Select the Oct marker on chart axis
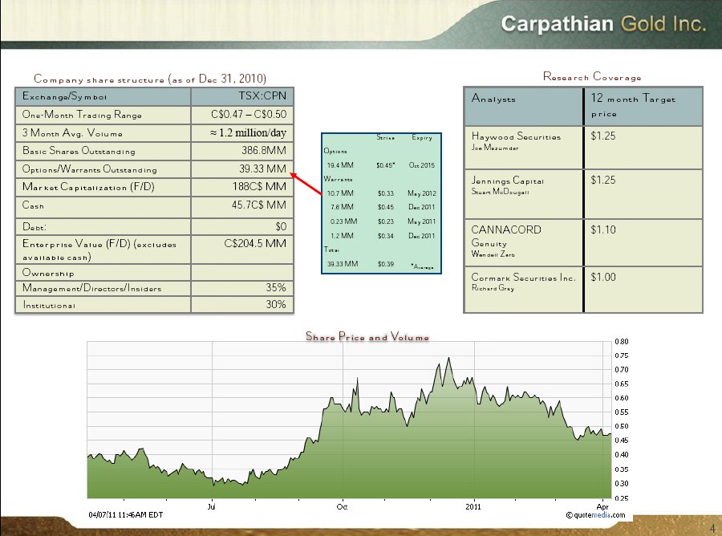722x536 pixels. pyautogui.click(x=342, y=506)
